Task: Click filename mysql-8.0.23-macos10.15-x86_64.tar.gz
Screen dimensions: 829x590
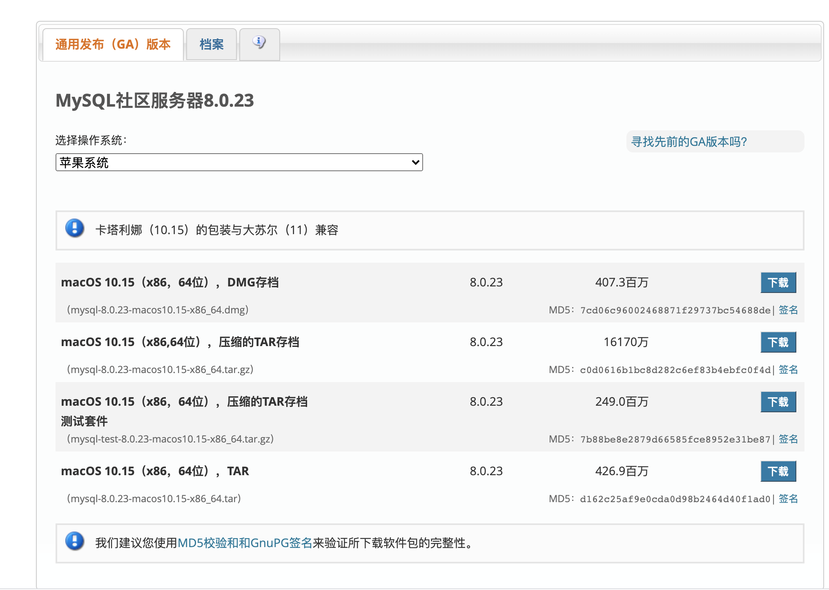Action: [160, 370]
